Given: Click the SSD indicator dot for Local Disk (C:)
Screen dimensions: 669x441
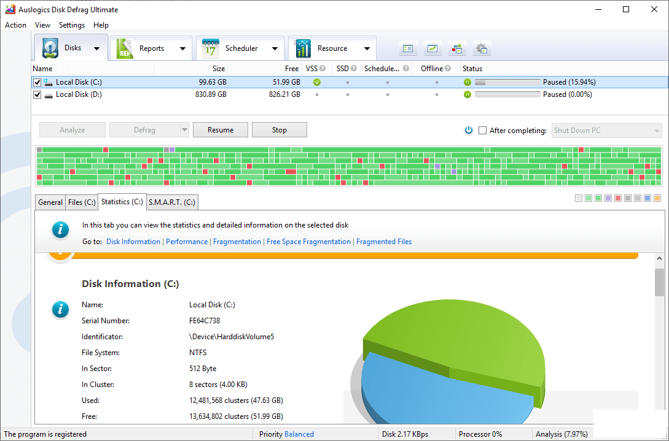Looking at the screenshot, I should (x=347, y=82).
